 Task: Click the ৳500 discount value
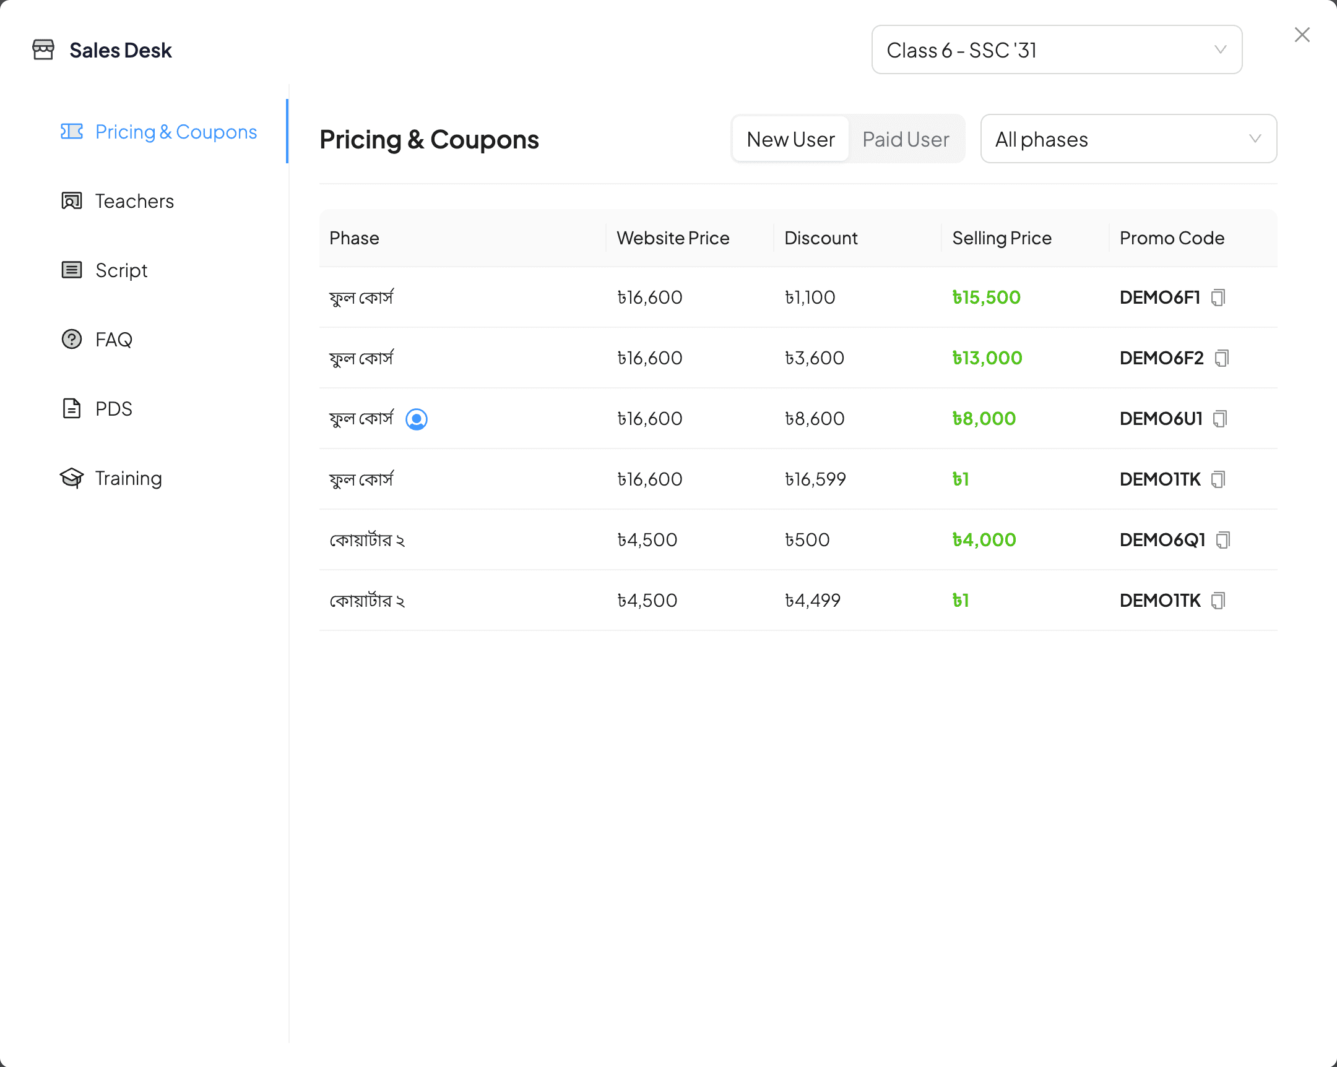click(x=807, y=541)
